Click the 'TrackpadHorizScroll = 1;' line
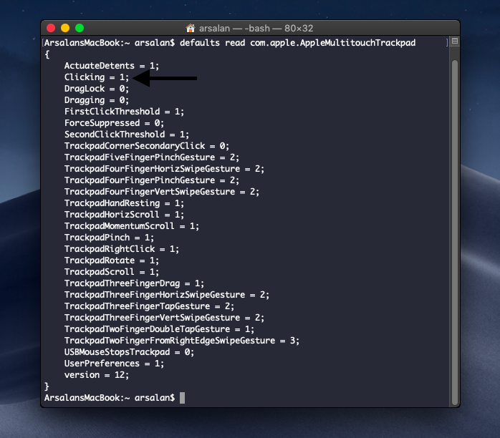Image resolution: width=500 pixels, height=438 pixels. [124, 215]
